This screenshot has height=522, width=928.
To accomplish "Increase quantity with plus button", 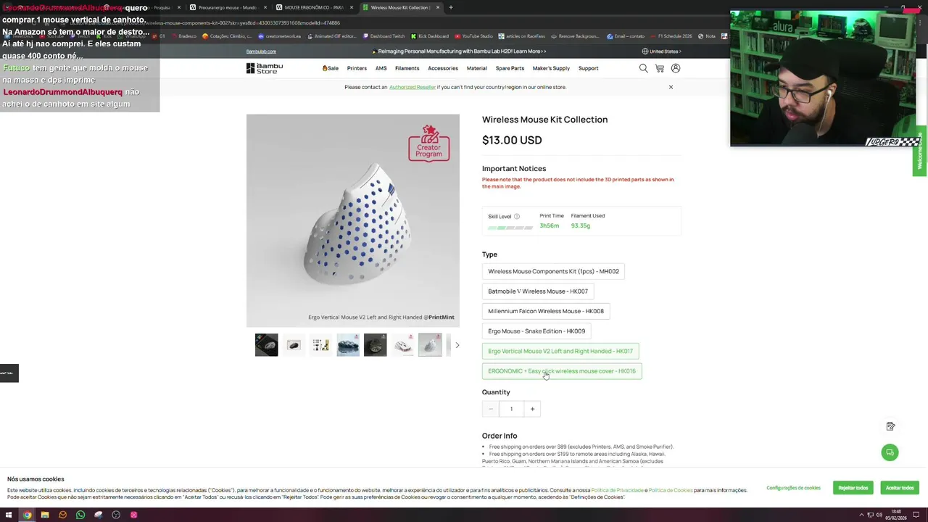I will [x=532, y=409].
